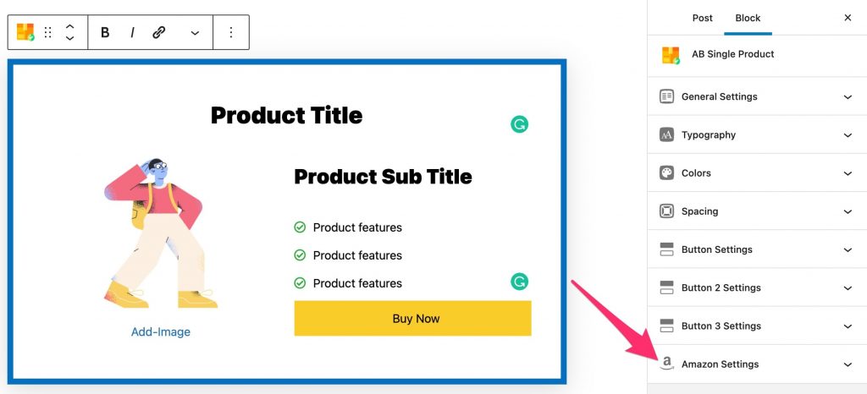This screenshot has width=867, height=394.
Task: Click the move up arrow in block toolbar
Action: [x=69, y=26]
